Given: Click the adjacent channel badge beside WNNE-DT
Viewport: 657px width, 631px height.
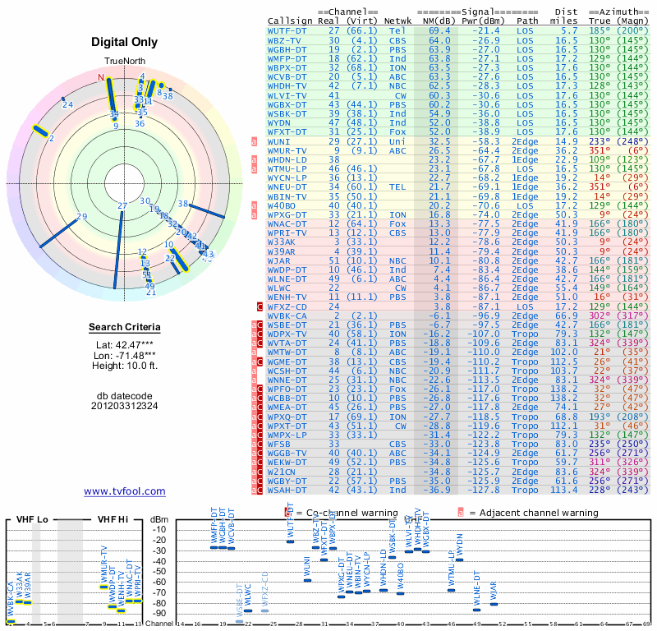Looking at the screenshot, I should (254, 380).
